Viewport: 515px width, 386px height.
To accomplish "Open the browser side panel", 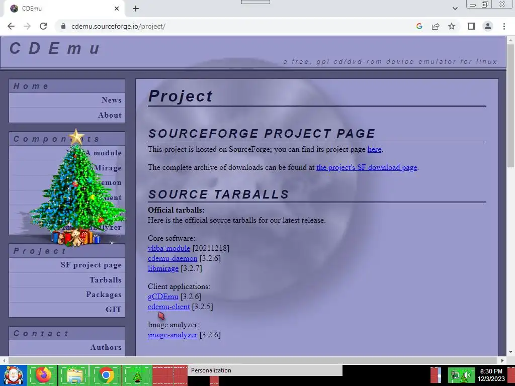I will [x=472, y=26].
